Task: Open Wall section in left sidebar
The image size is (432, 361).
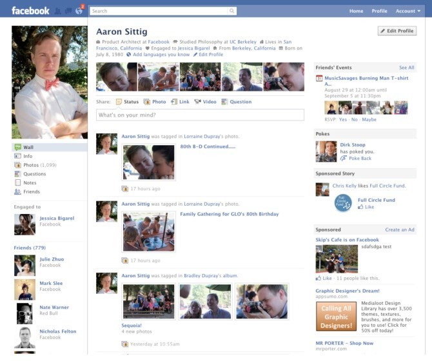Action: 28,147
